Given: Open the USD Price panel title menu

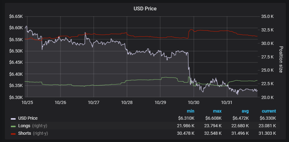Looking at the screenshot, I should tap(145, 8).
